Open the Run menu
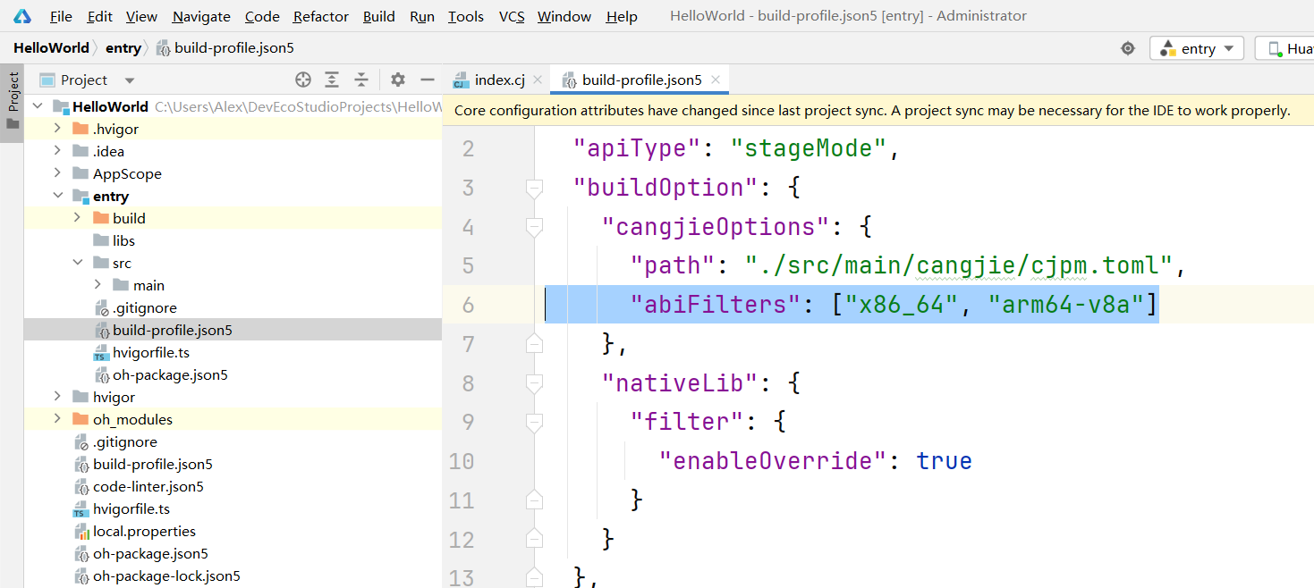Screen dimensions: 1314x588 (x=422, y=16)
